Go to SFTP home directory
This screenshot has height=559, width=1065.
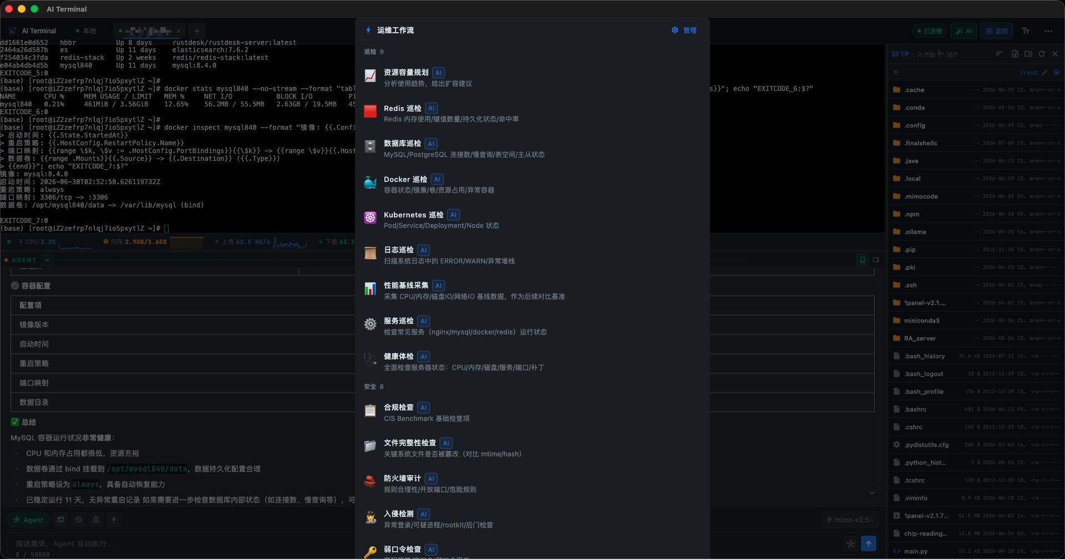[x=1056, y=72]
